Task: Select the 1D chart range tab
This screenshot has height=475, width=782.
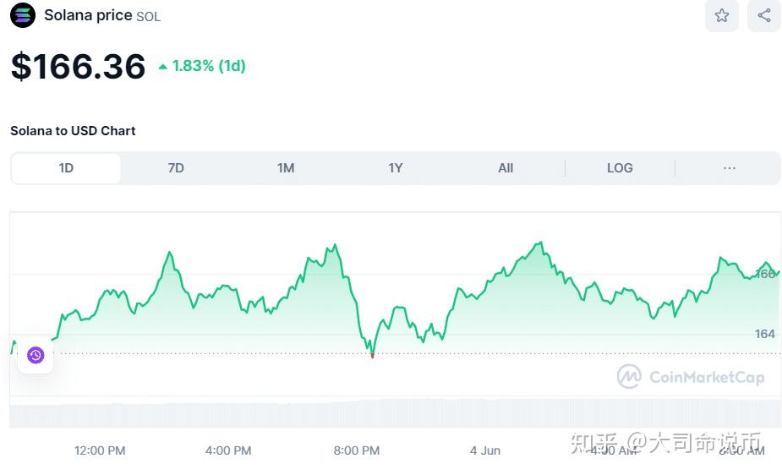Action: tap(66, 168)
